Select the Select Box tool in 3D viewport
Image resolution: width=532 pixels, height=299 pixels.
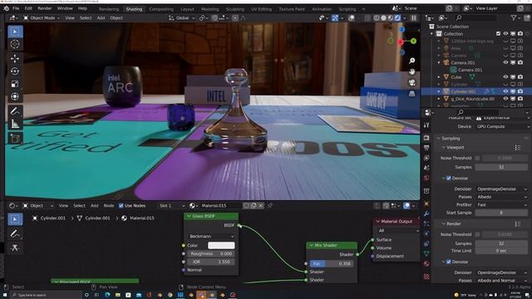(x=15, y=32)
